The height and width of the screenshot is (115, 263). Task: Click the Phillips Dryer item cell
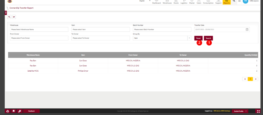(x=83, y=71)
